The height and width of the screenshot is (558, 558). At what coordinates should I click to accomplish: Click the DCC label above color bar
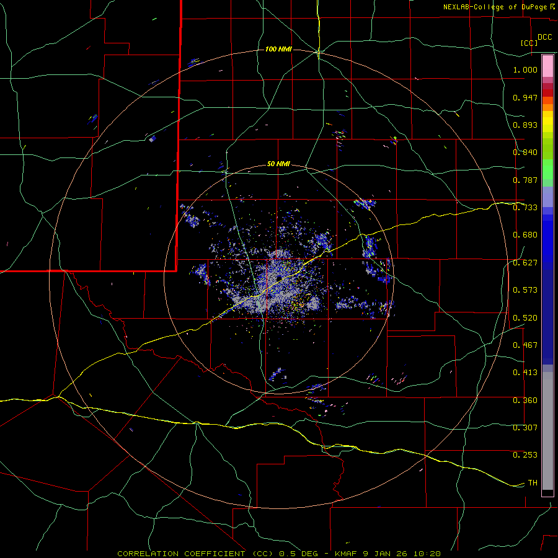pyautogui.click(x=545, y=37)
